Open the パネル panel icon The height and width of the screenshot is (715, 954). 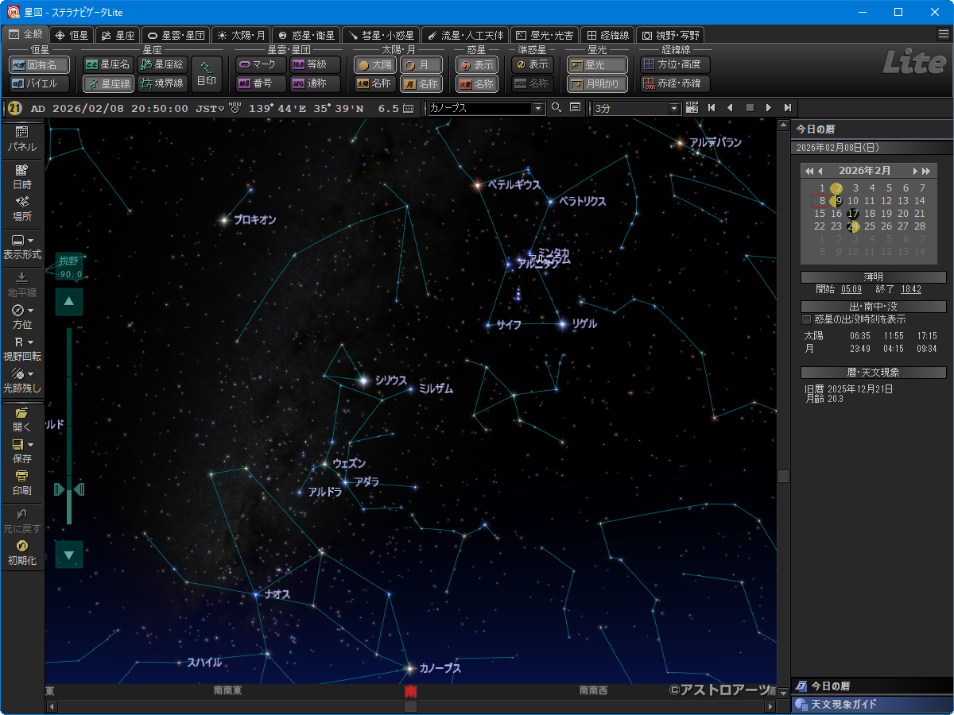coord(21,133)
